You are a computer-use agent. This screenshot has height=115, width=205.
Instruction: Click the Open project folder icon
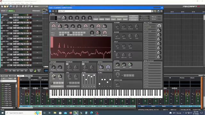pyautogui.click(x=5, y=6)
